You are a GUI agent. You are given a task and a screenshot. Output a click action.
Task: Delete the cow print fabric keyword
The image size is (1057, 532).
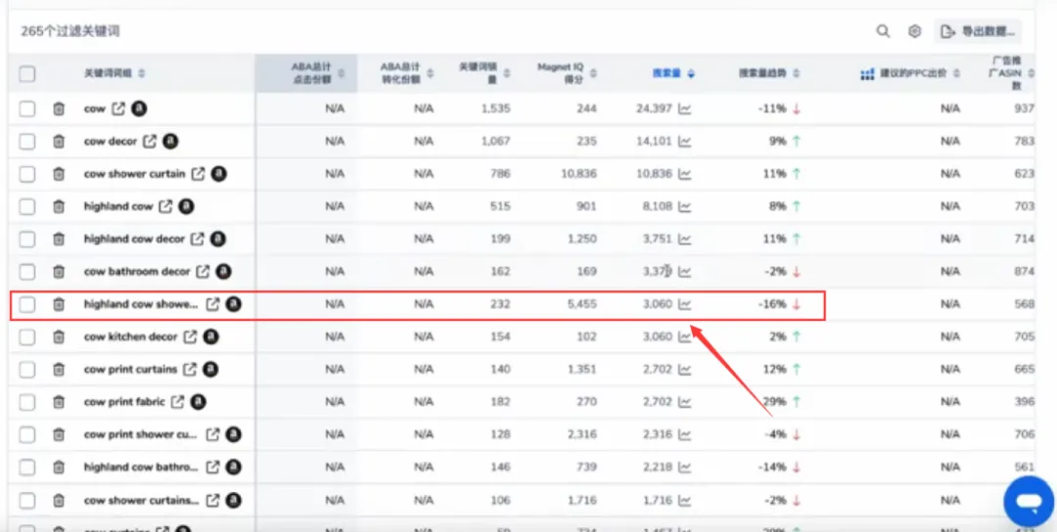(59, 402)
